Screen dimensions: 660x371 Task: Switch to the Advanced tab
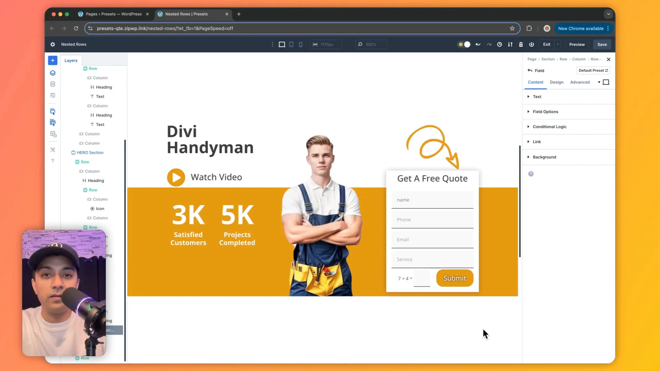(x=580, y=82)
